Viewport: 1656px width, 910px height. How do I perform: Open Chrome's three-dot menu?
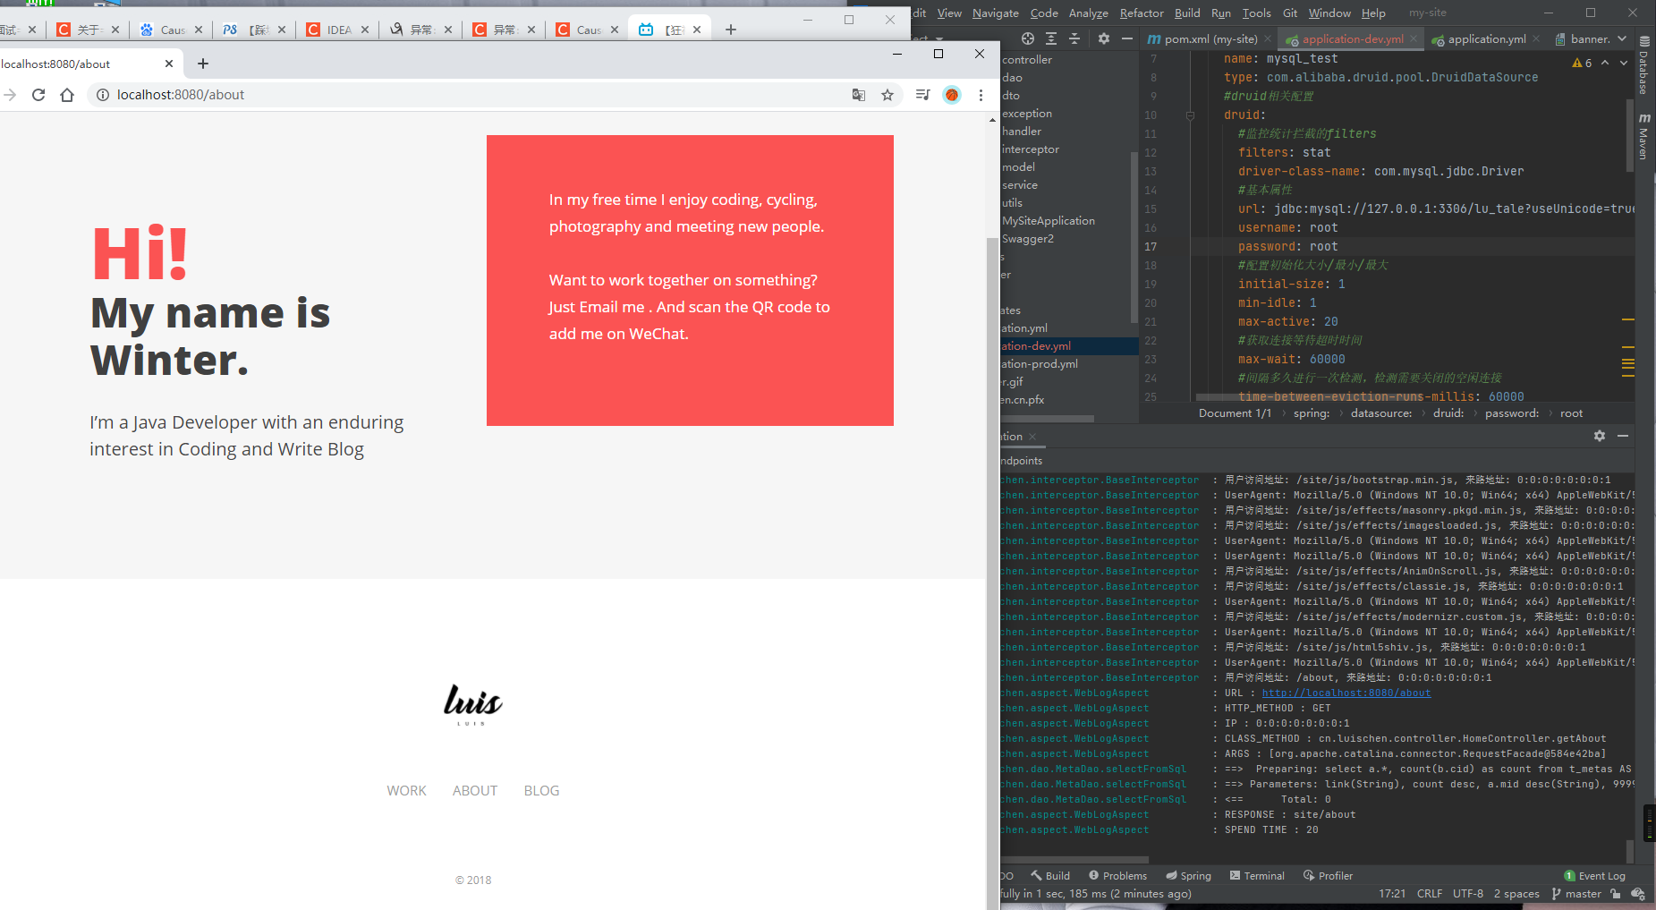coord(981,95)
